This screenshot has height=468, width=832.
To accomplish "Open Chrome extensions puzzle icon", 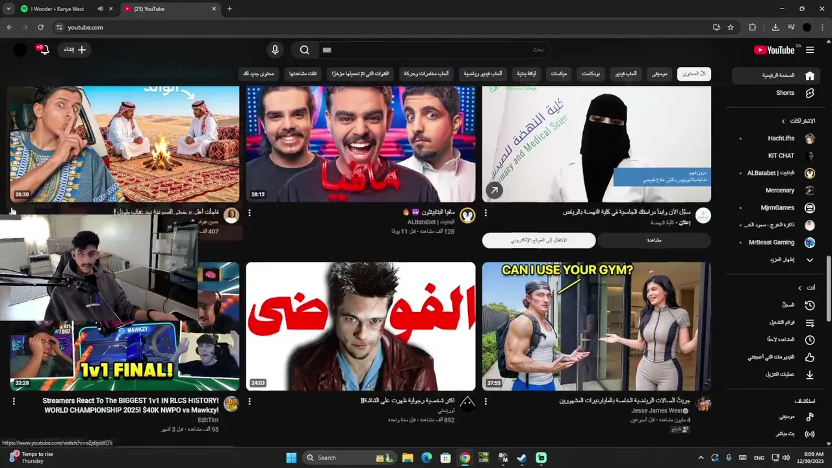I will pos(753,27).
